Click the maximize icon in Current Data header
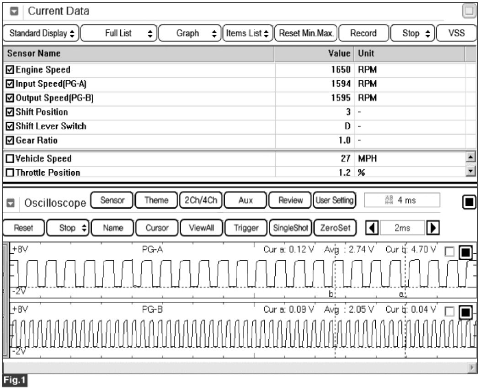The height and width of the screenshot is (388, 480). (469, 11)
